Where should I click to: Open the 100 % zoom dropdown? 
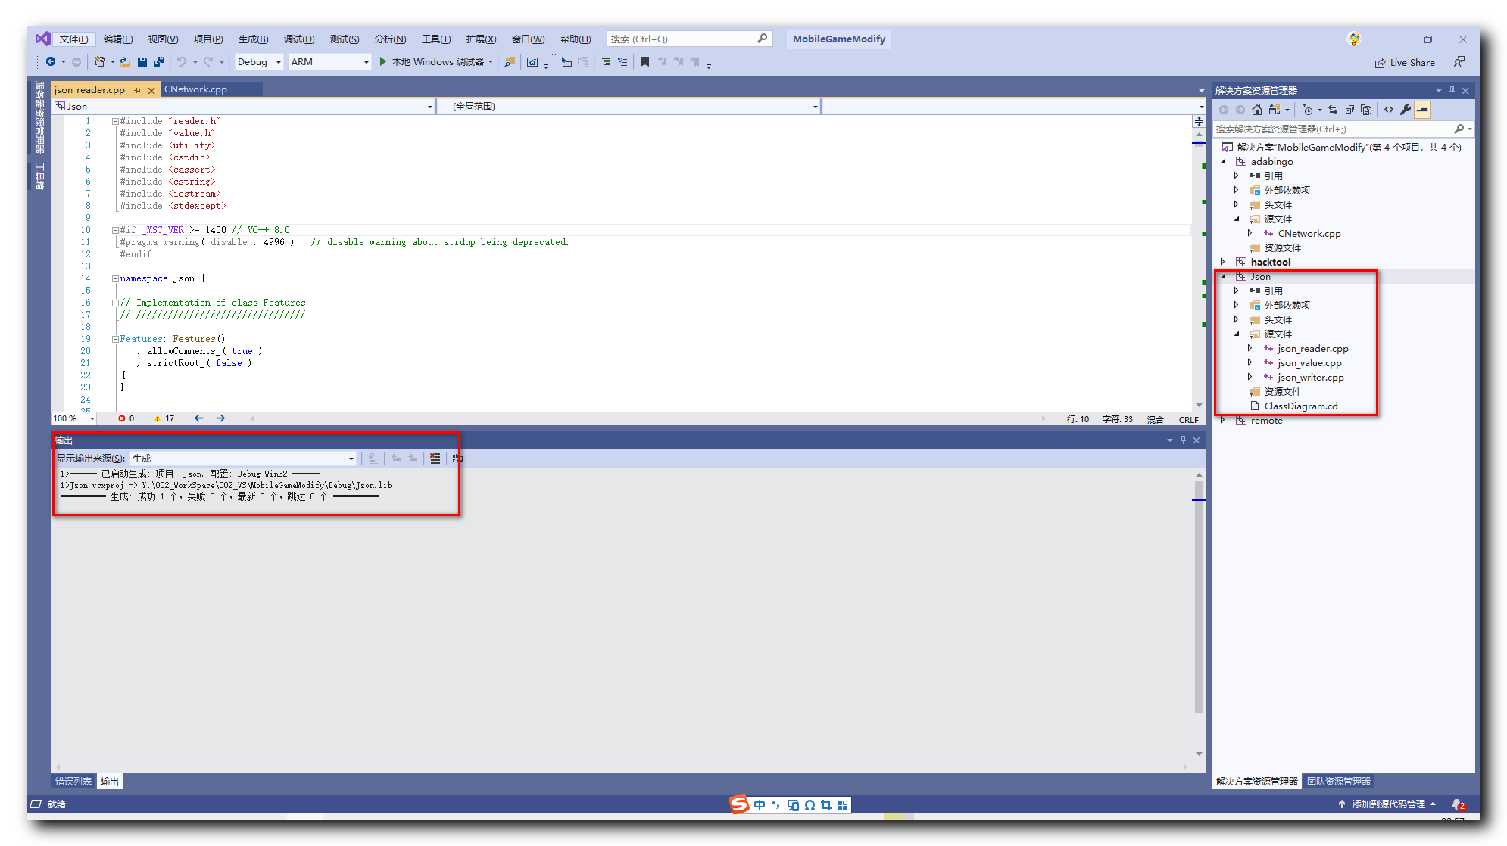pos(74,418)
